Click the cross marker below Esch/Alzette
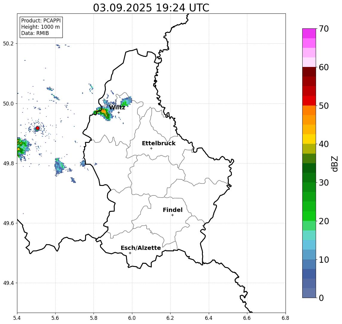Screen dimensions: 342x324 pos(130,253)
